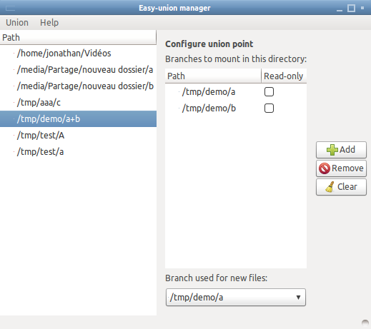Viewport: 371px width, 329px height.
Task: Click the Path column header in left list
Action: 78,38
